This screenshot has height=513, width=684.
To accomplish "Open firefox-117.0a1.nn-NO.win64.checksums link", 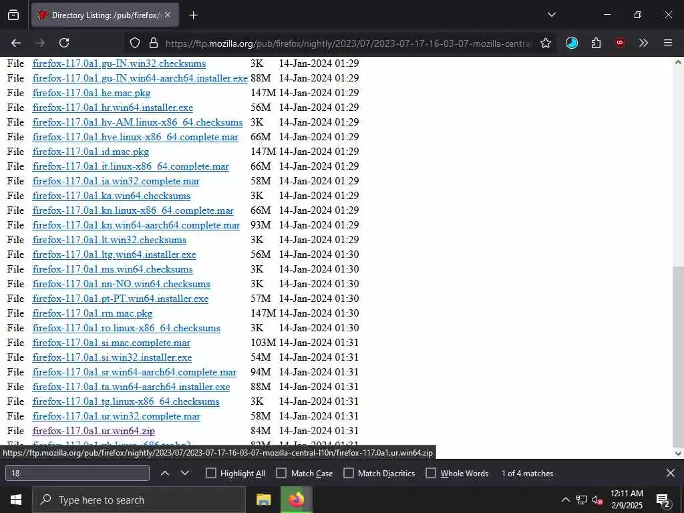I will tap(122, 284).
